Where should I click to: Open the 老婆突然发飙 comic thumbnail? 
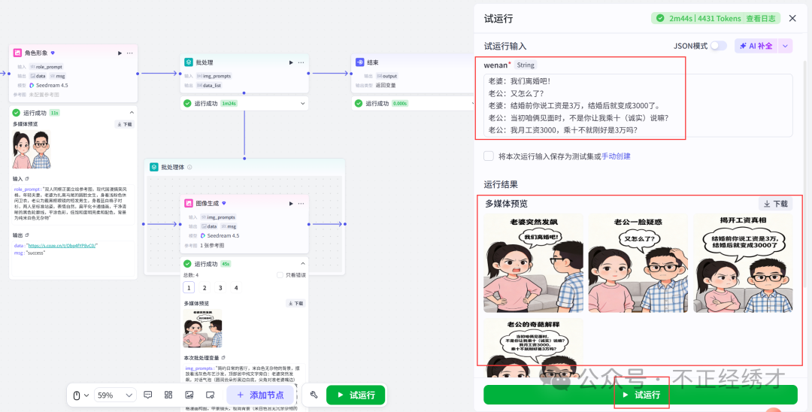(533, 263)
